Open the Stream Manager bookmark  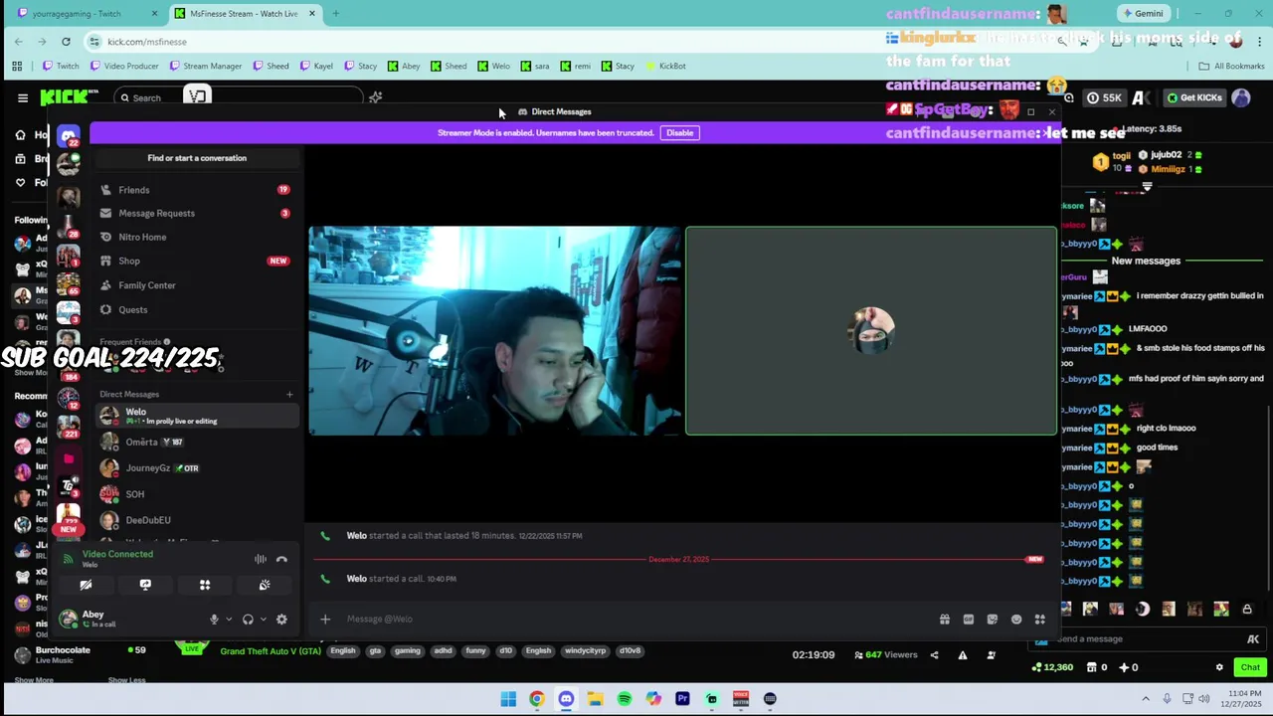(205, 66)
